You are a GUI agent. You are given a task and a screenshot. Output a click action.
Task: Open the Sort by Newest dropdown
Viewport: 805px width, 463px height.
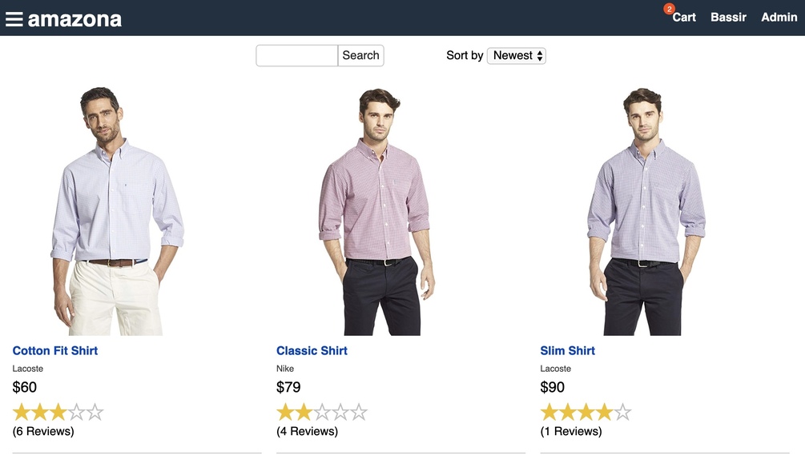coord(516,55)
